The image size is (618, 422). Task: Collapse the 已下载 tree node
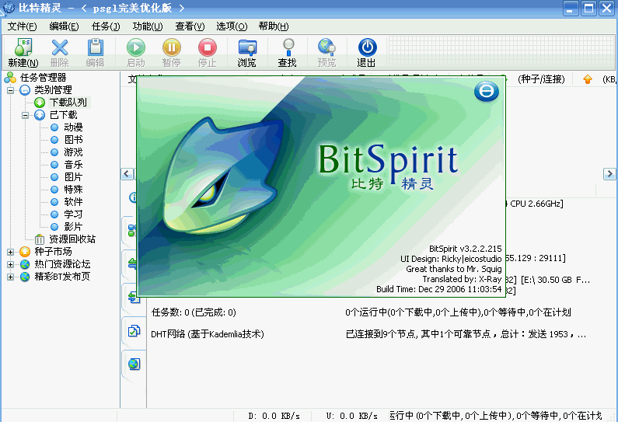pyautogui.click(x=25, y=115)
